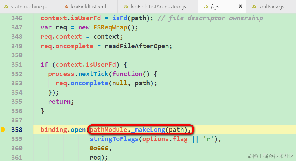Click the JS icon on fs.js tab
Viewport: 296px width, 161px height.
(x=206, y=6)
